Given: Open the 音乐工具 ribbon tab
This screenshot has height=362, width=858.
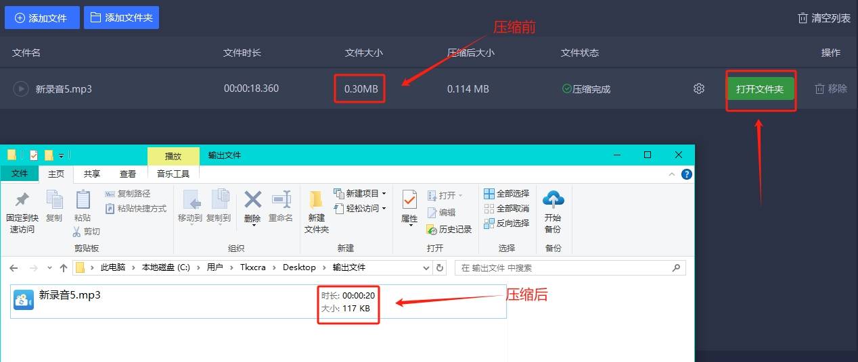Looking at the screenshot, I should [x=173, y=174].
